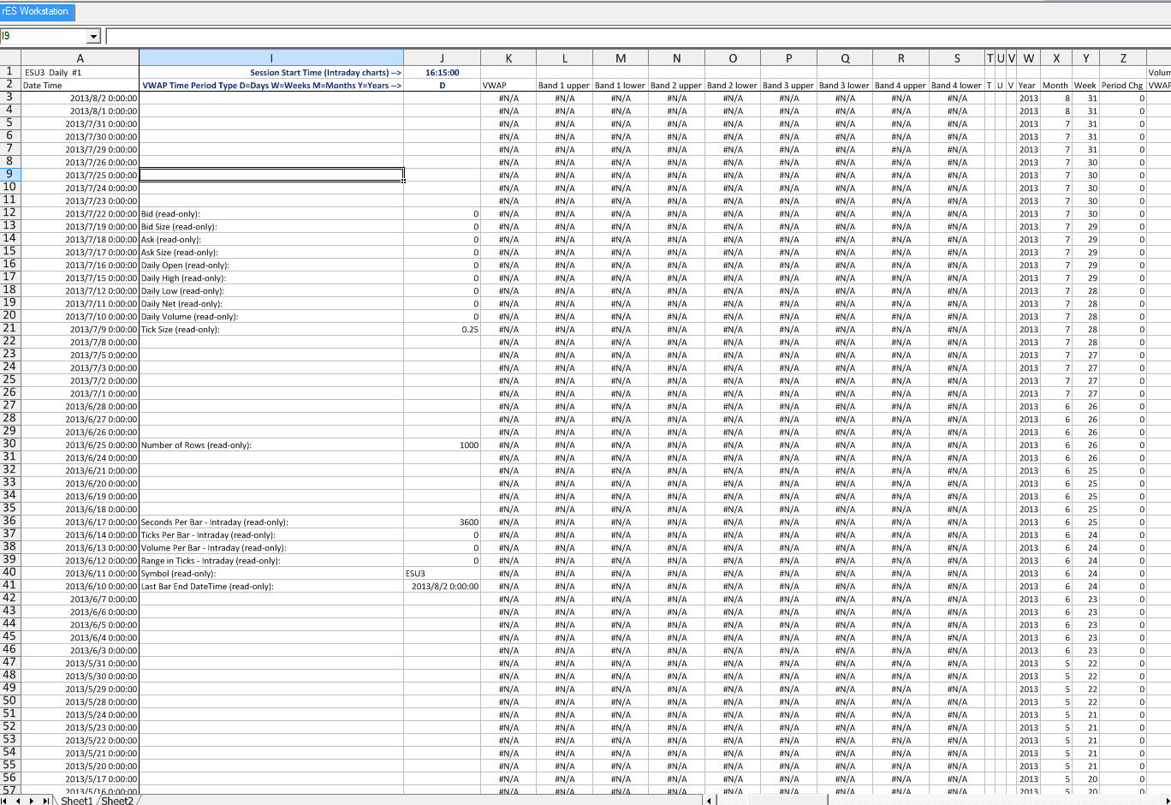Jump to the last sheet using the navigation arrow

(x=45, y=800)
